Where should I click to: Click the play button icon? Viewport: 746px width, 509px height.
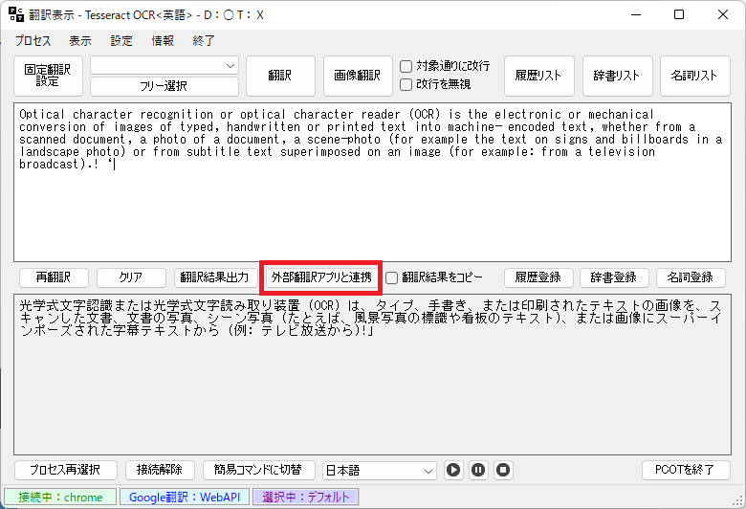pos(453,471)
